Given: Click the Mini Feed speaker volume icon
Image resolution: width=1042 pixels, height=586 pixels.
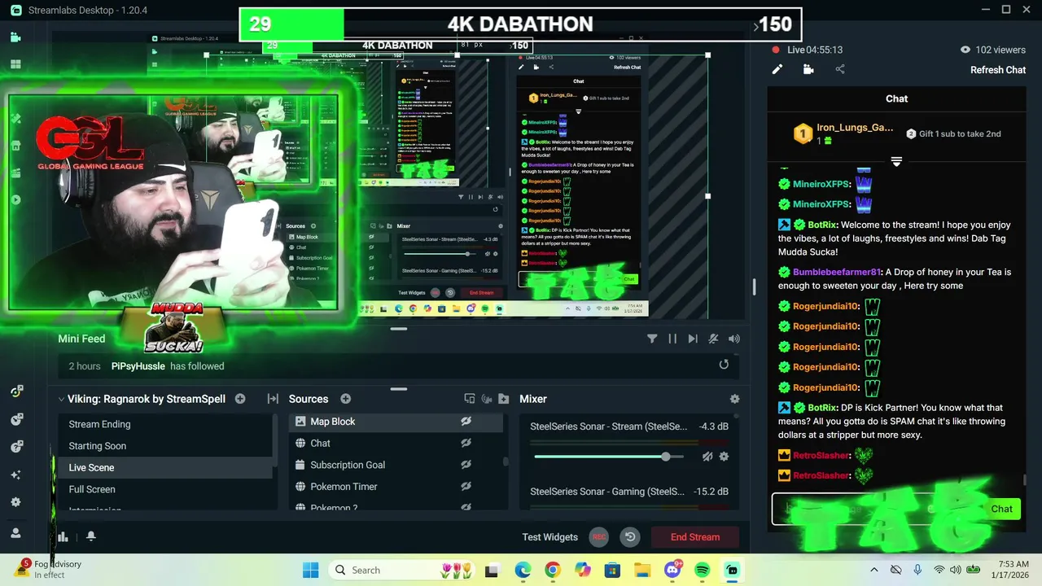Looking at the screenshot, I should pyautogui.click(x=734, y=339).
